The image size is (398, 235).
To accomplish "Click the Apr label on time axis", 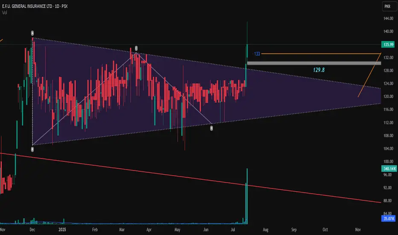I will (x=149, y=230).
